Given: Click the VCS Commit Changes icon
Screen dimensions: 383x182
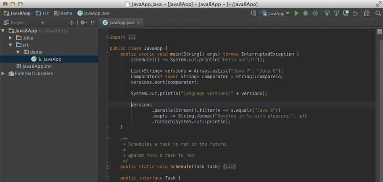Looking at the screenshot, I should (337, 13).
